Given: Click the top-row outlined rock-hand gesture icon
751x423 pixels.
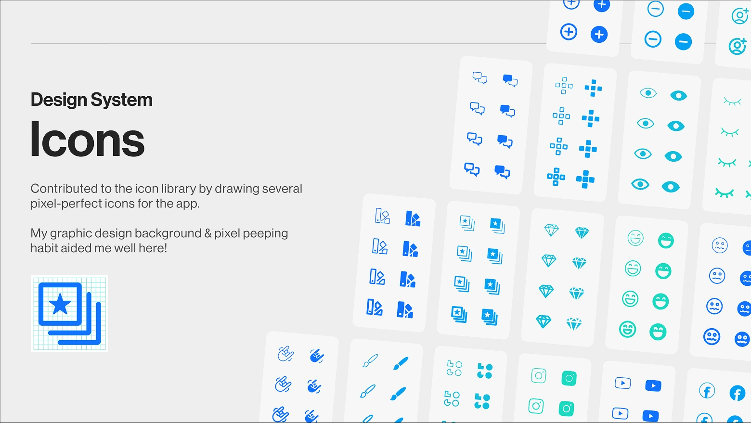Looking at the screenshot, I should 286,354.
